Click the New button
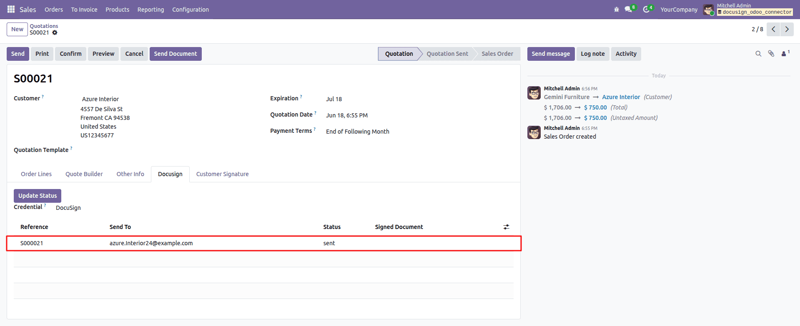The image size is (800, 326). [x=17, y=29]
